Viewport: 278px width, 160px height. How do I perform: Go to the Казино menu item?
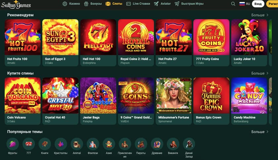pos(71,4)
